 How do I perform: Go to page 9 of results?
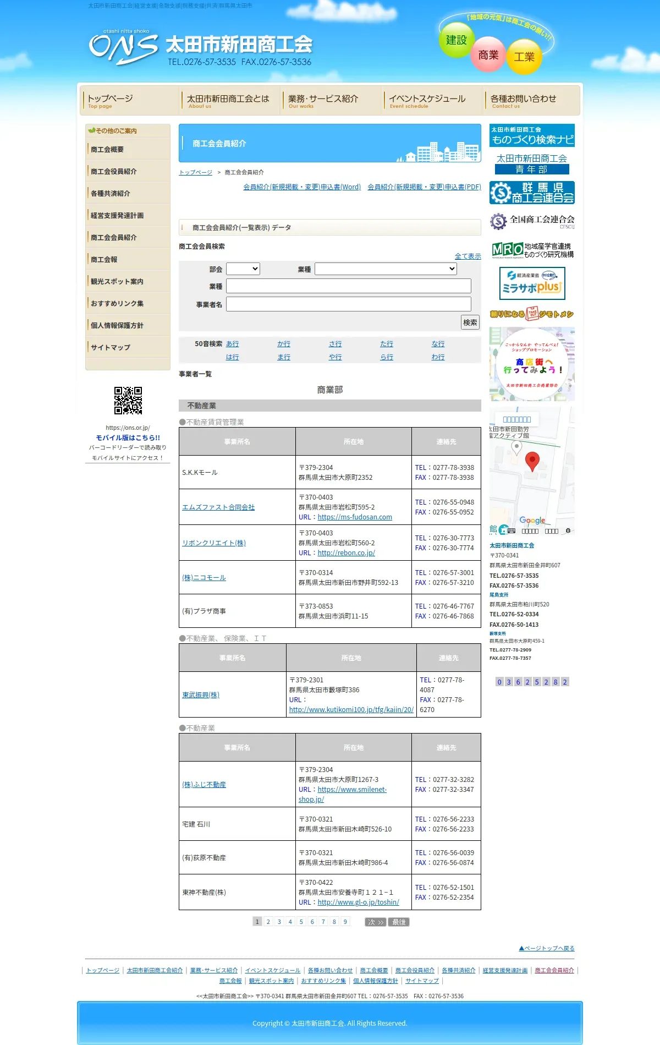tap(345, 922)
